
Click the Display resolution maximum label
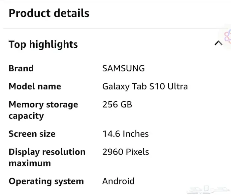[x=47, y=158]
